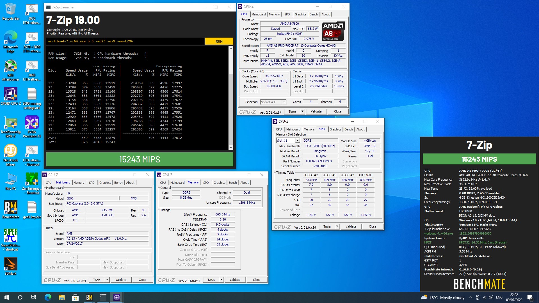
Task: Click the green 15243 MIPS result bar in the launcher
Action: (140, 159)
